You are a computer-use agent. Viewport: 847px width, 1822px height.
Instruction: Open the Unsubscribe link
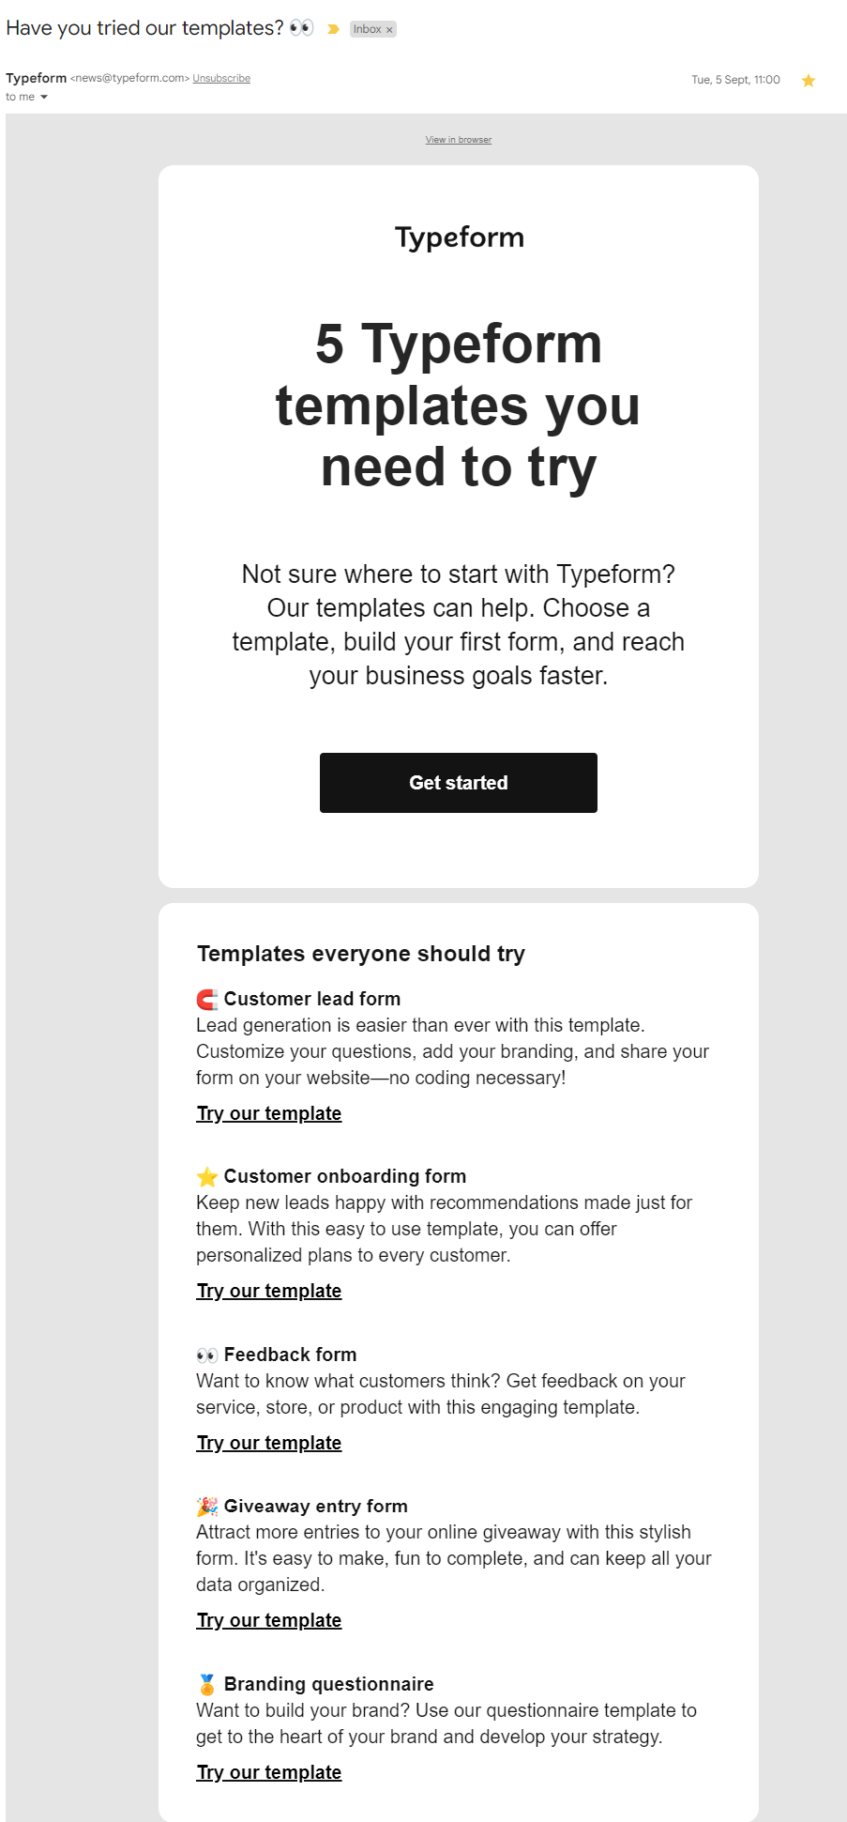click(x=221, y=78)
